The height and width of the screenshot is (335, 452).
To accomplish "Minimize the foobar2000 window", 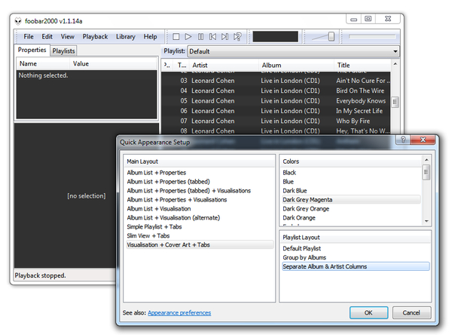I will point(354,19).
